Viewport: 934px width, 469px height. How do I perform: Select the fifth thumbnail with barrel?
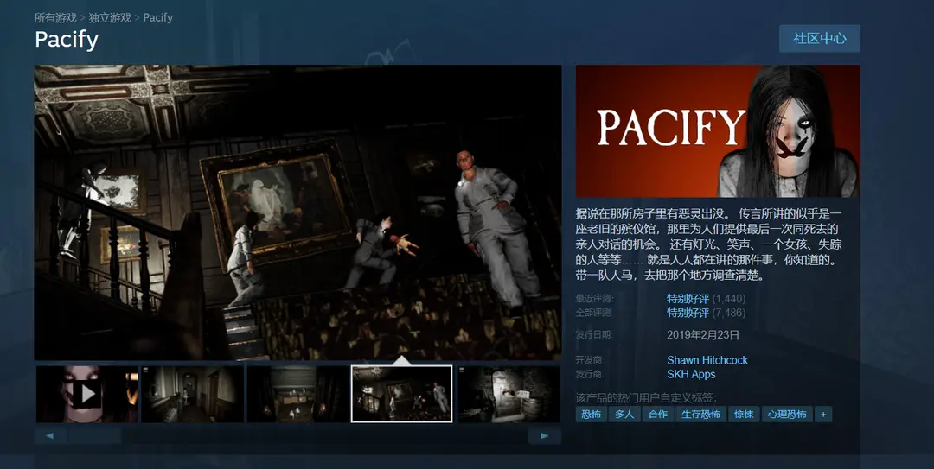(509, 394)
